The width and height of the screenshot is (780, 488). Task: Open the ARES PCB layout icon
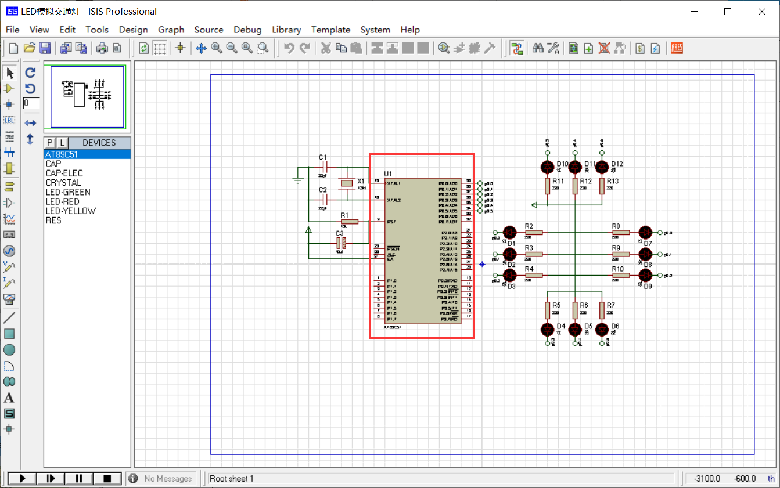[x=677, y=48]
